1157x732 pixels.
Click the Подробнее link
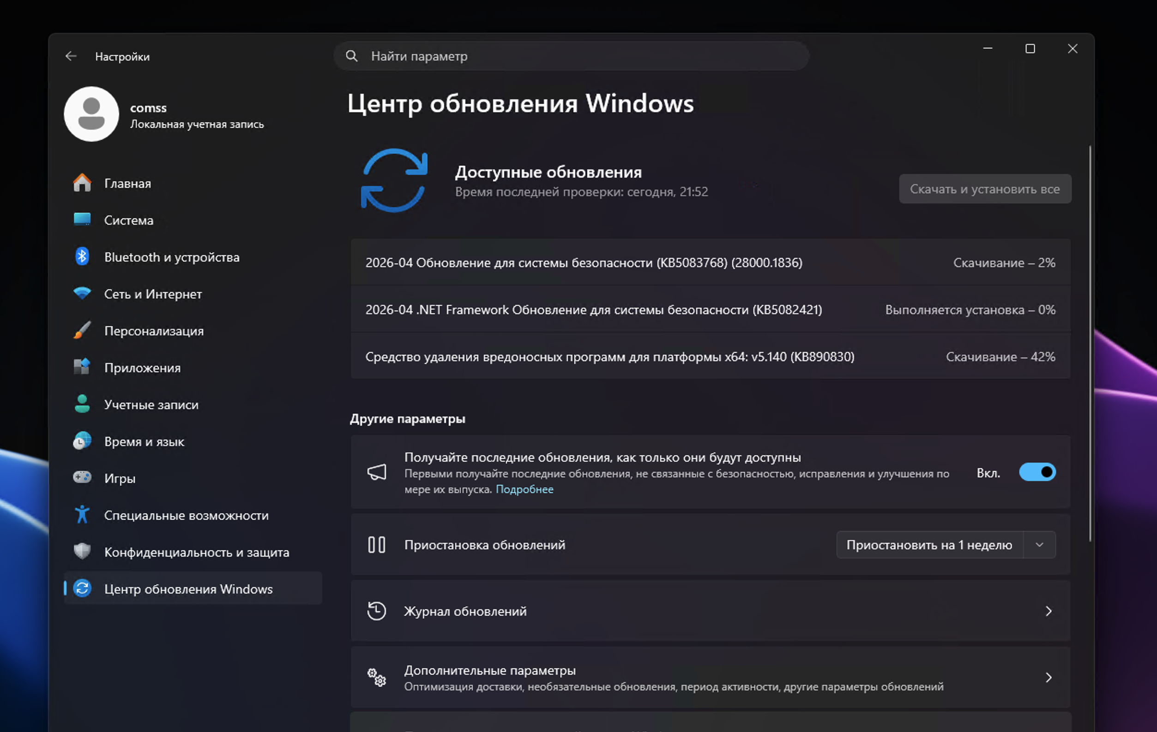524,489
